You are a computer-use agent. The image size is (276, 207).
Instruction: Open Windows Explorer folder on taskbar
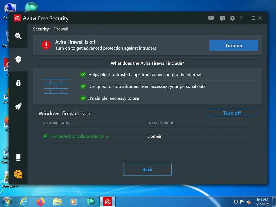coord(57,202)
